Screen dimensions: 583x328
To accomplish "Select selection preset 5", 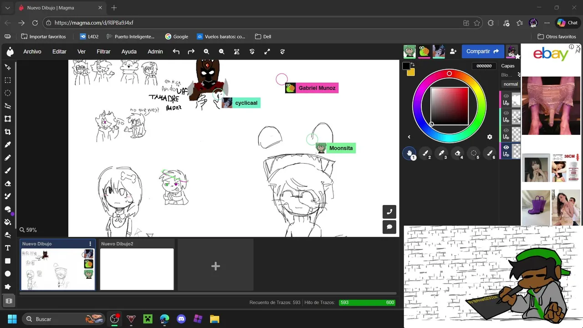I will pos(474,154).
